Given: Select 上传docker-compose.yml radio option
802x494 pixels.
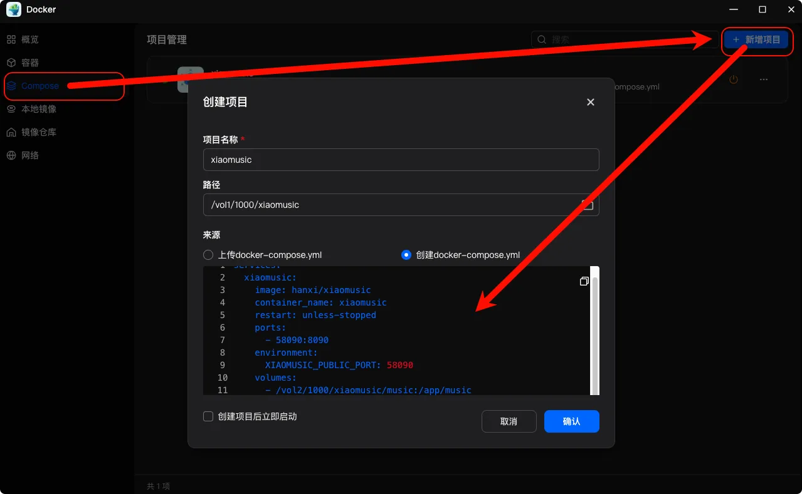Looking at the screenshot, I should [208, 255].
